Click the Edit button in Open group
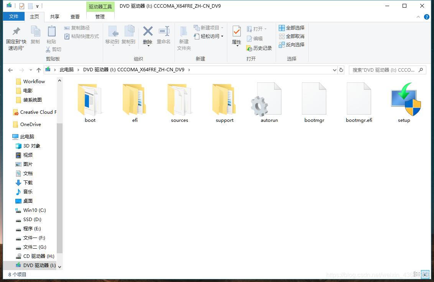This screenshot has width=434, height=282. pyautogui.click(x=254, y=38)
